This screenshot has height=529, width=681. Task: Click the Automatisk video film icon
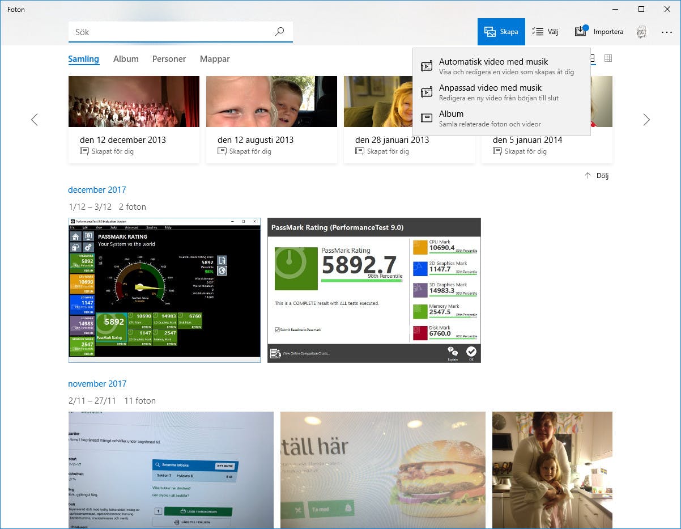(x=426, y=66)
